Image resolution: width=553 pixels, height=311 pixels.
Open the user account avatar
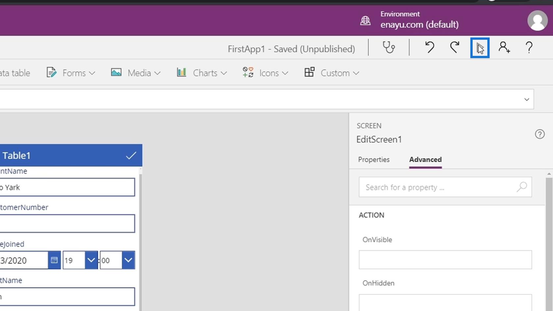(x=537, y=20)
